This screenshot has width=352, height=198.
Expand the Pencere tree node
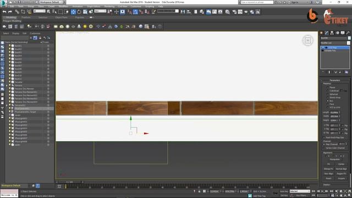7,86
